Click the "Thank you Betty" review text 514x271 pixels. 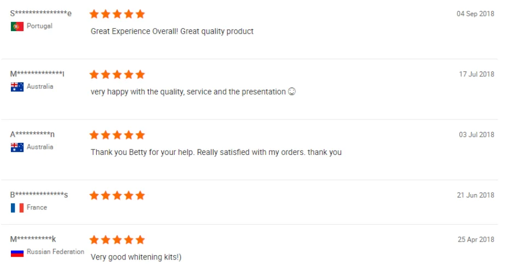coord(216,153)
